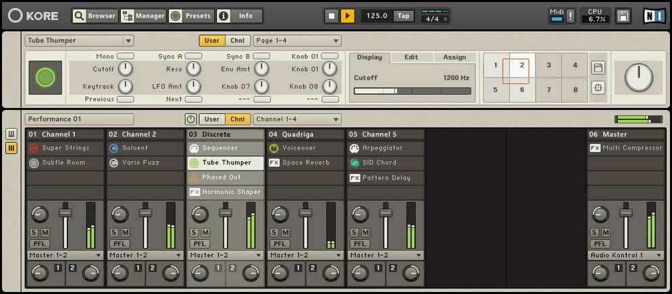Solo Channel 1 with S button
672x294 pixels.
[33, 233]
